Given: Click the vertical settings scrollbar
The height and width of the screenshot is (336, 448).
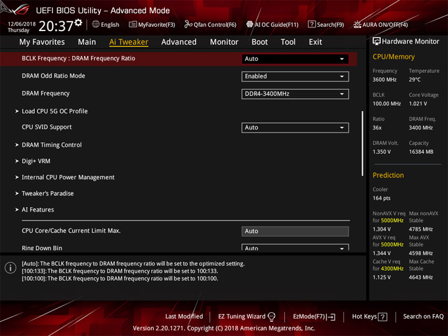Looking at the screenshot, I should coord(362,144).
